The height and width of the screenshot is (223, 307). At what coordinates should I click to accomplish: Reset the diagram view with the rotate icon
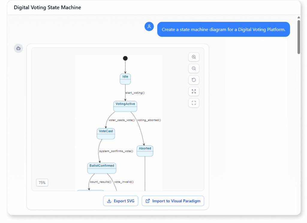pyautogui.click(x=194, y=80)
